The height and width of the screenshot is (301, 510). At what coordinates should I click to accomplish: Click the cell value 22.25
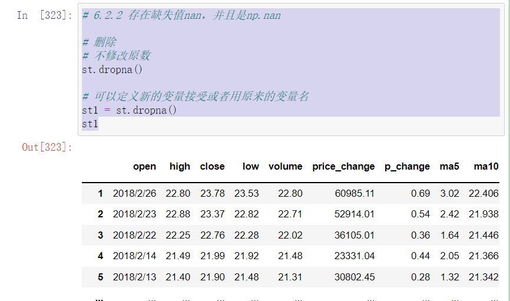pyautogui.click(x=178, y=235)
